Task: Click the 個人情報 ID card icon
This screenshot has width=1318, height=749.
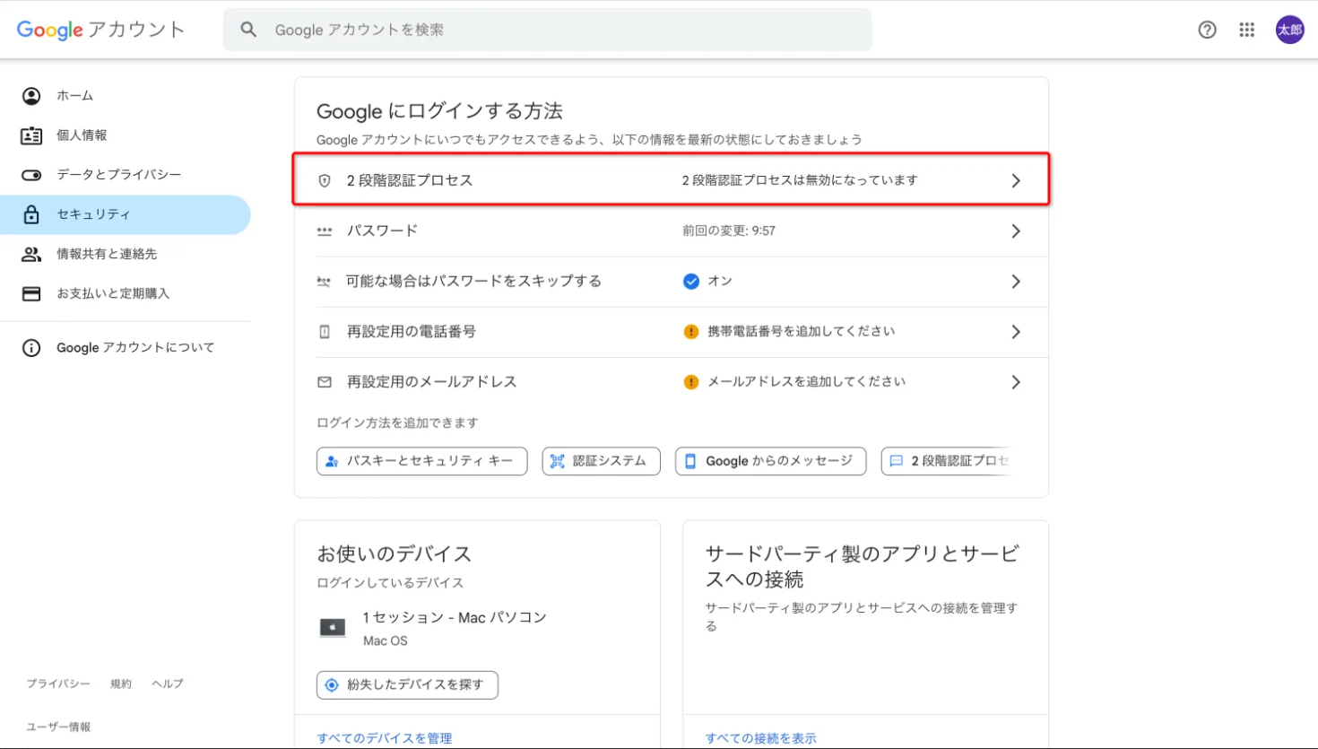Action: tap(31, 135)
